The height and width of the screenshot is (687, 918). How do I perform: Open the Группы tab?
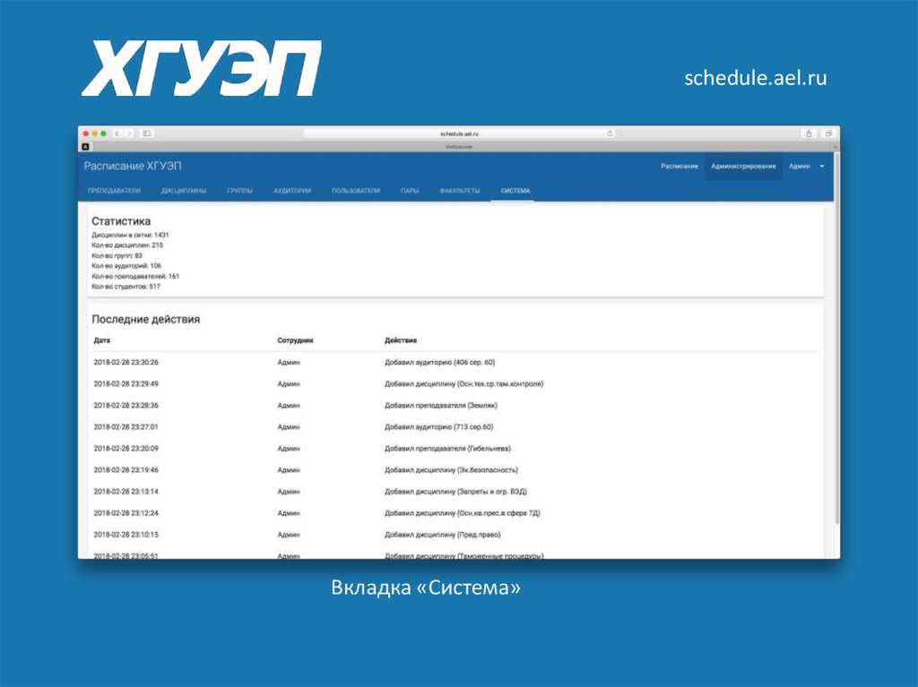point(240,191)
